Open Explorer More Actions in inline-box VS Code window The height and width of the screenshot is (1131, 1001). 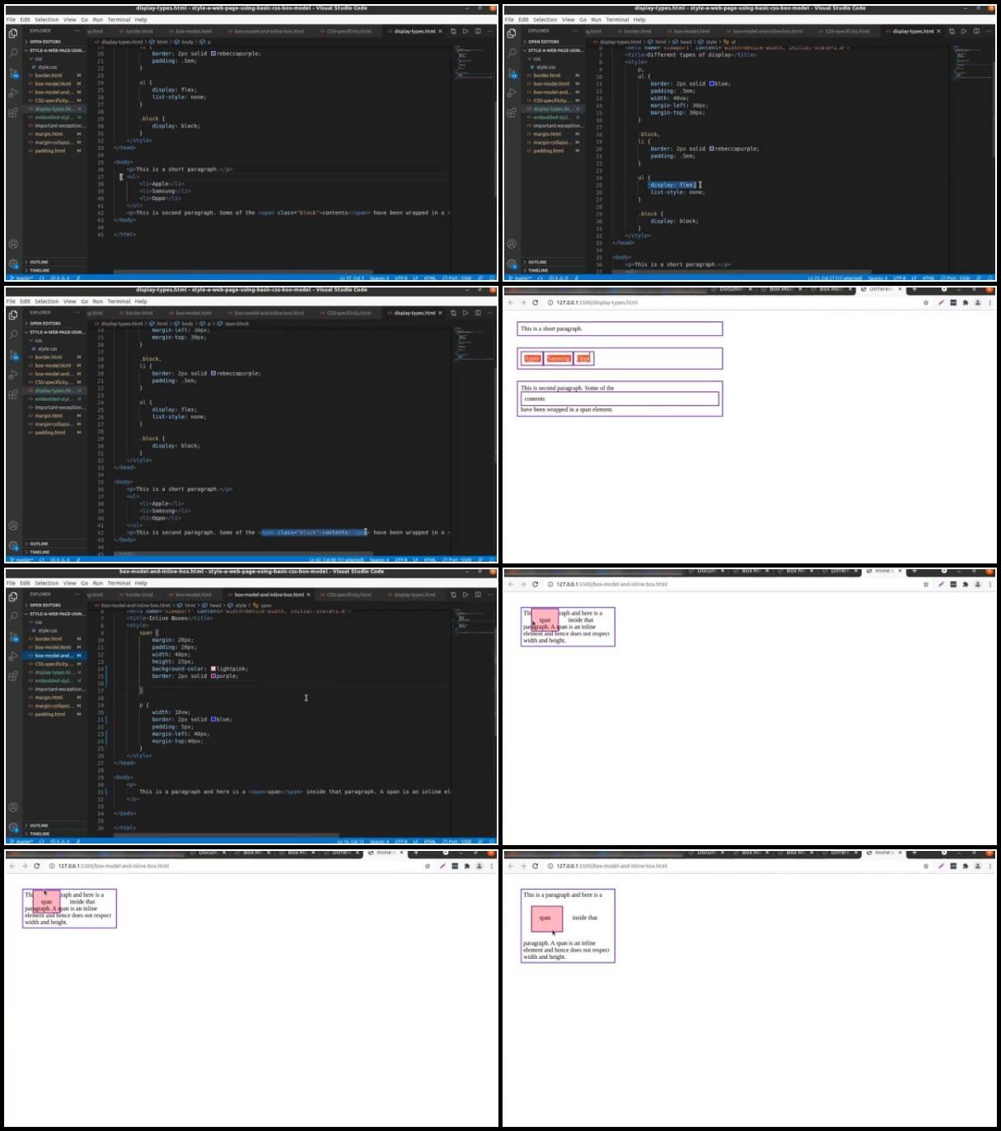[77, 594]
